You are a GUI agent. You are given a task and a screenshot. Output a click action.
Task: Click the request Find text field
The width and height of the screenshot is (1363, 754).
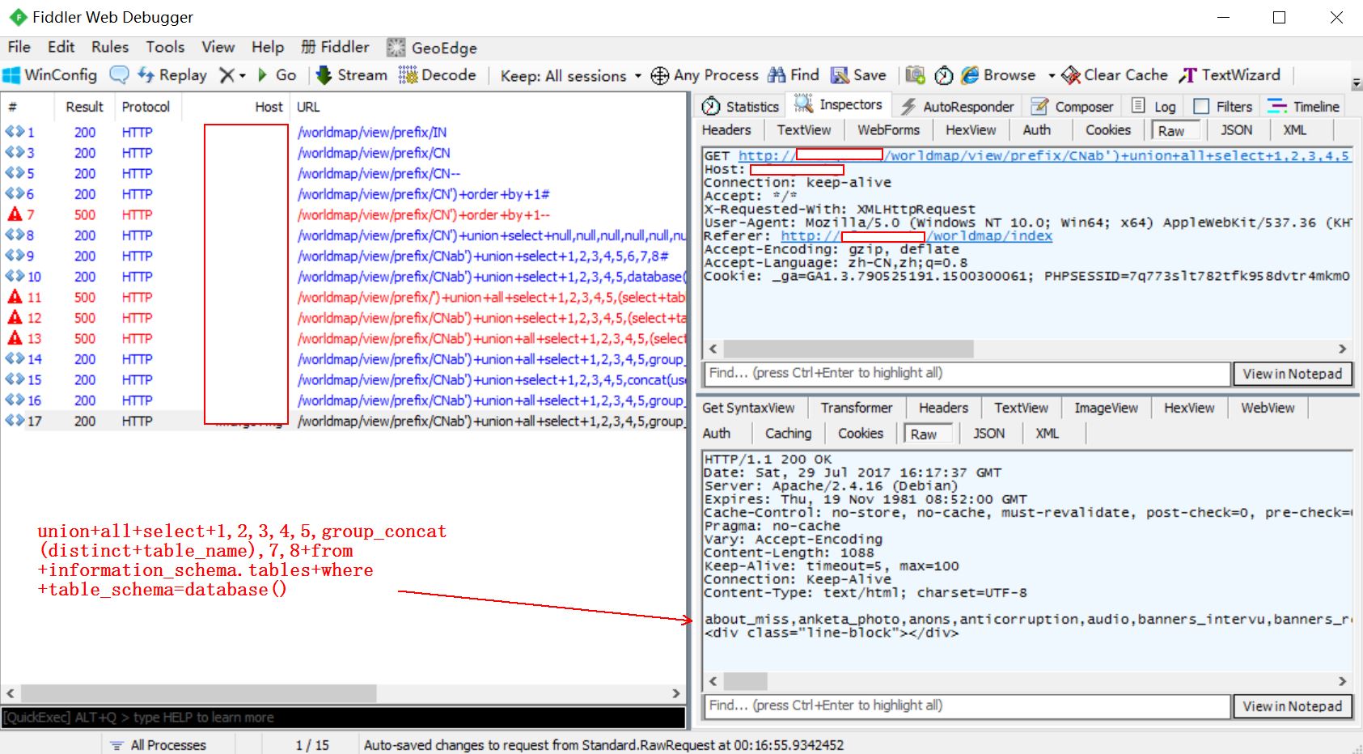click(x=967, y=373)
